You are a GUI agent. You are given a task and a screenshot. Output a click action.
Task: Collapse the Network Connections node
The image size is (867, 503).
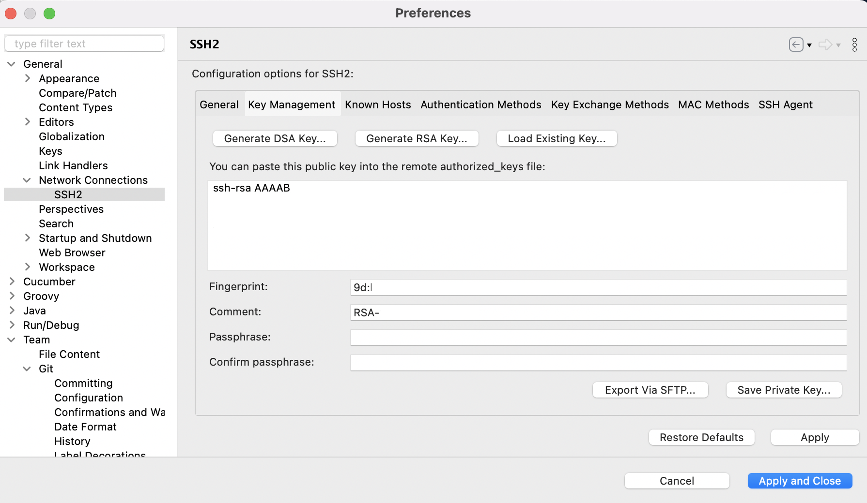(27, 180)
